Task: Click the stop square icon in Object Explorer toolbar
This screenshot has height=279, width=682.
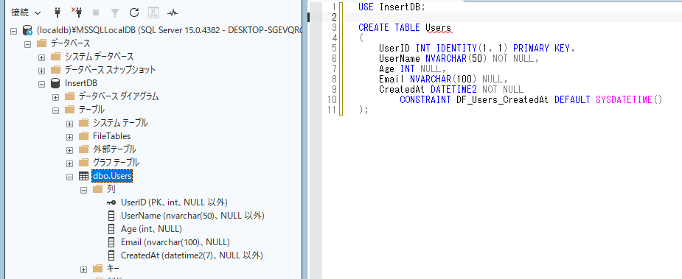Action: point(96,13)
